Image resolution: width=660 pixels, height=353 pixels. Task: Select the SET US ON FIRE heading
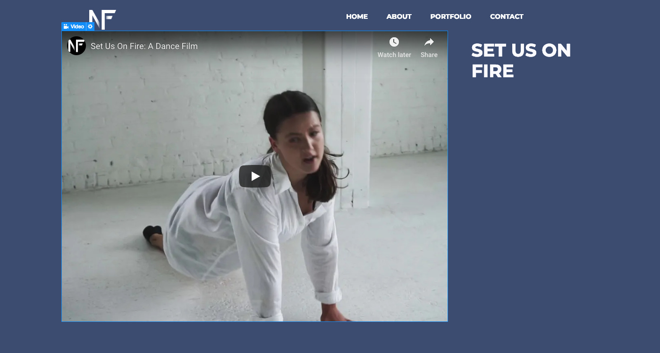[x=521, y=60]
